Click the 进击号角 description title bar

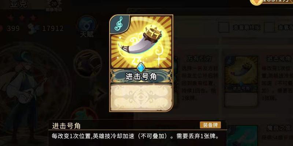(x=137, y=126)
